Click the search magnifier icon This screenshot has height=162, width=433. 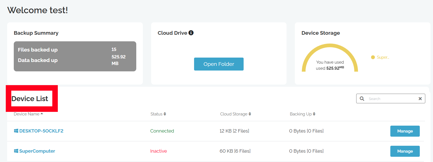pos(362,99)
